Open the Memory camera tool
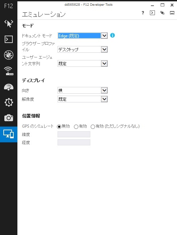This screenshot has width=177, height=235. tap(8, 118)
